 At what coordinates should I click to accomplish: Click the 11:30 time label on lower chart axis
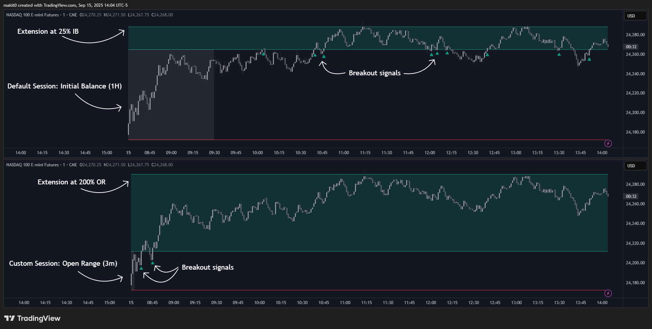click(x=388, y=303)
